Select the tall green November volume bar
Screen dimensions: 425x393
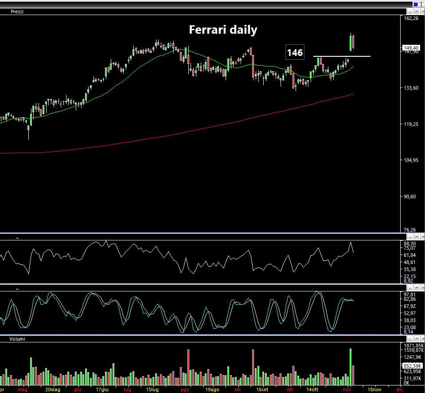(x=351, y=367)
